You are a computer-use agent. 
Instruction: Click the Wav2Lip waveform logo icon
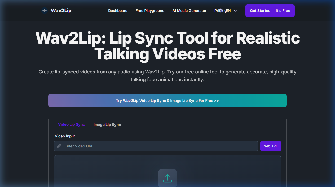click(44, 11)
